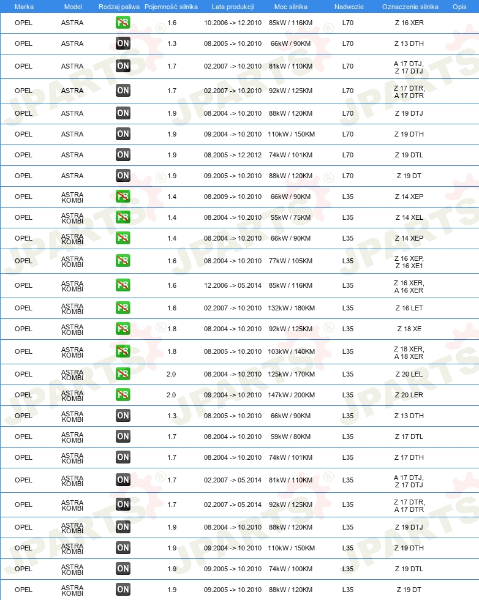The height and width of the screenshot is (600, 479).
Task: Click the ON icon in the Z 17 DTL row
Action: (123, 436)
